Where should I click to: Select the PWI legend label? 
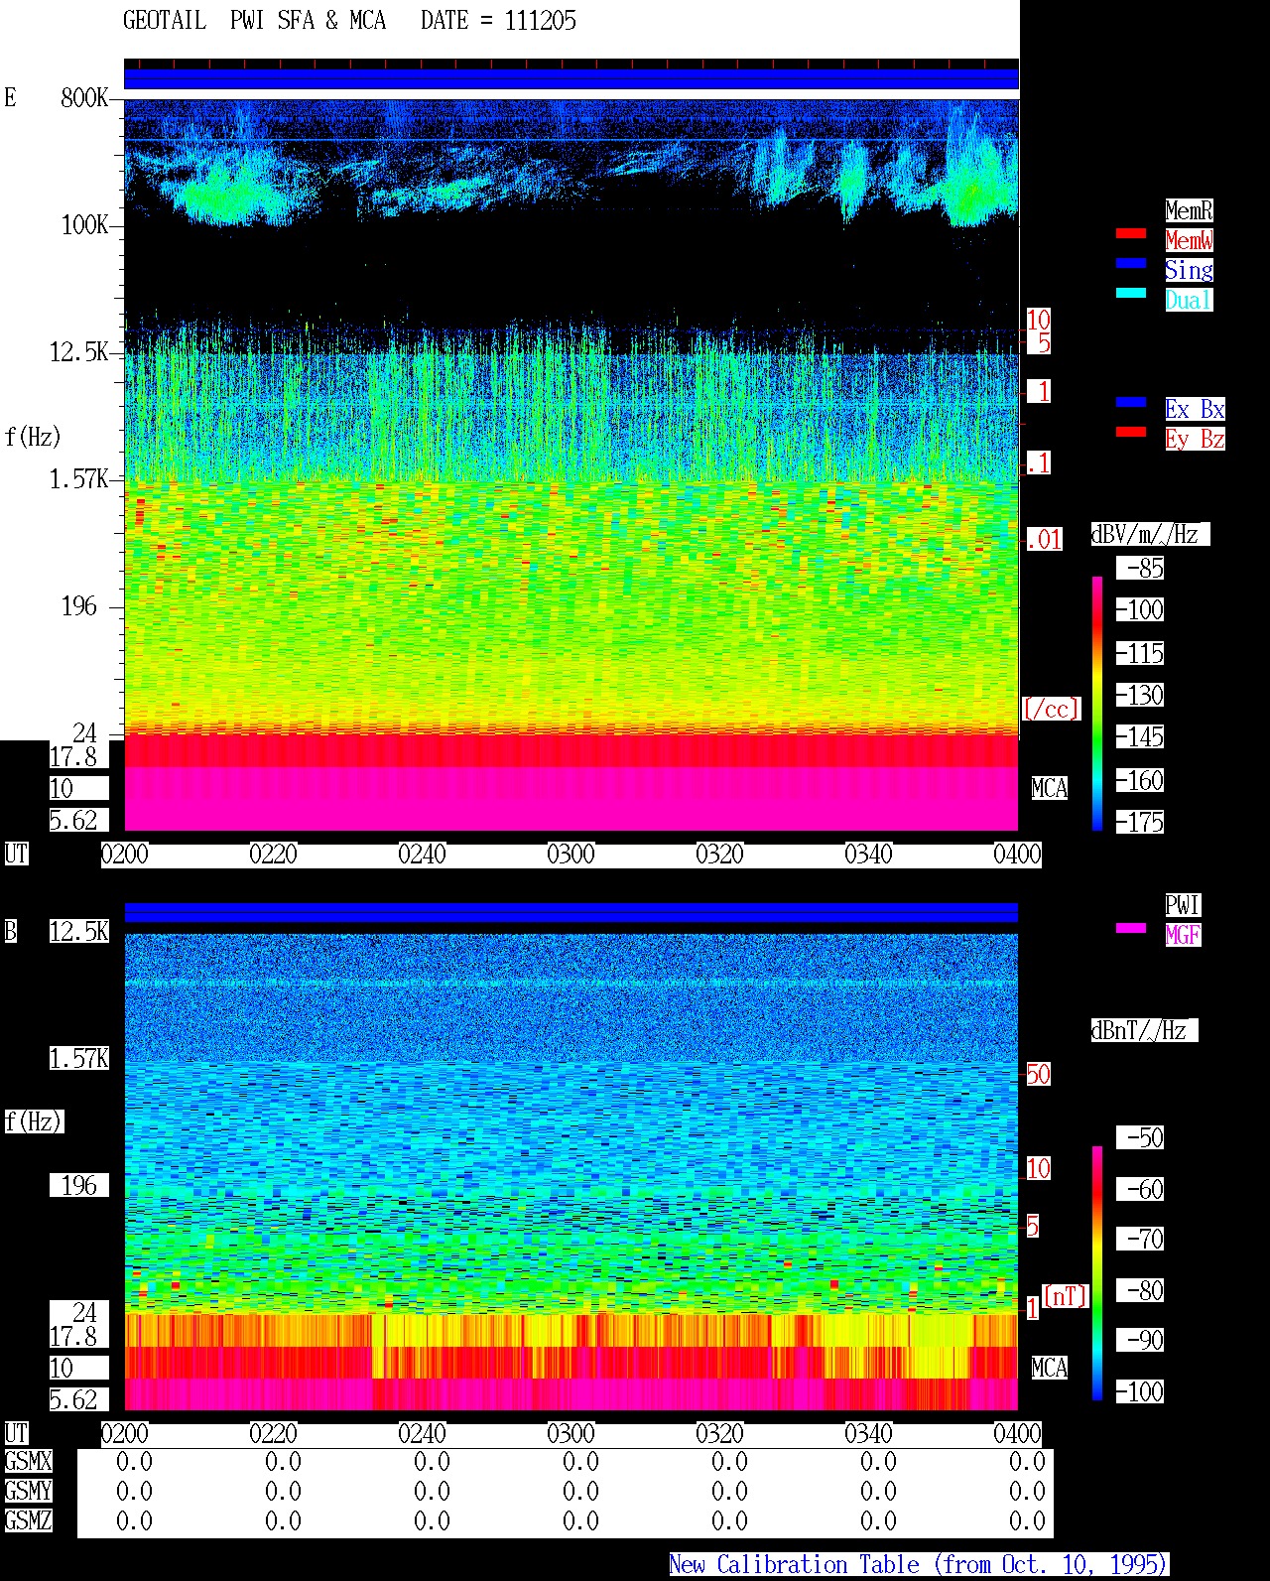(x=1183, y=905)
